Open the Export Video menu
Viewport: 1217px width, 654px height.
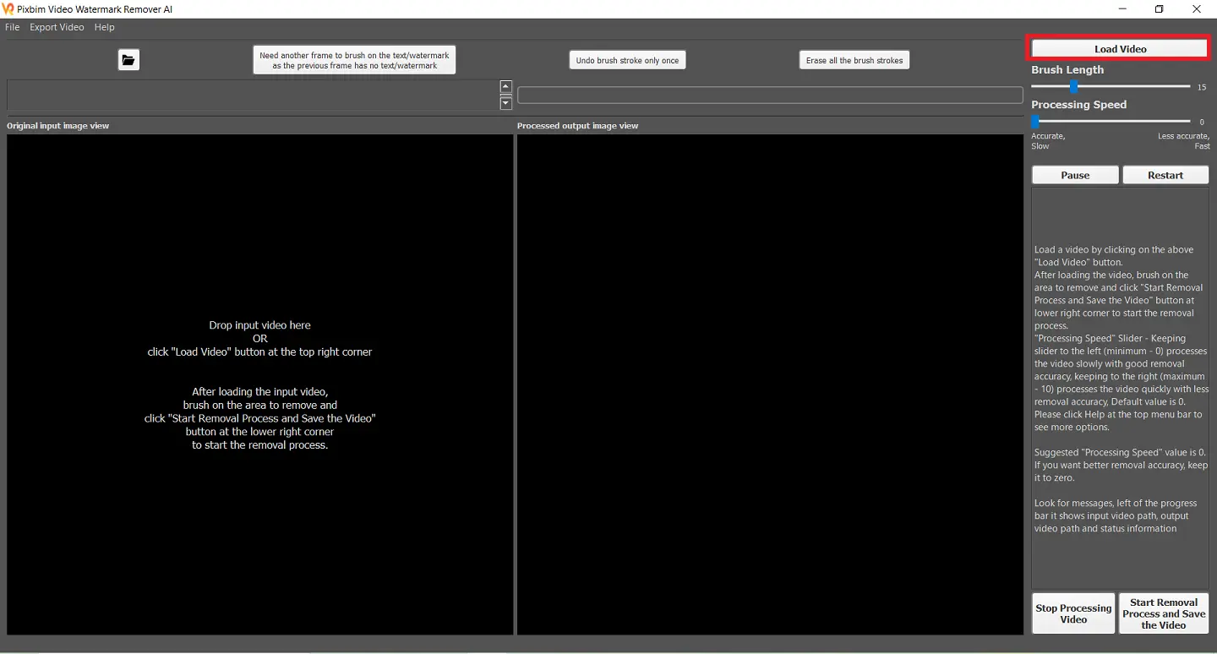point(57,27)
